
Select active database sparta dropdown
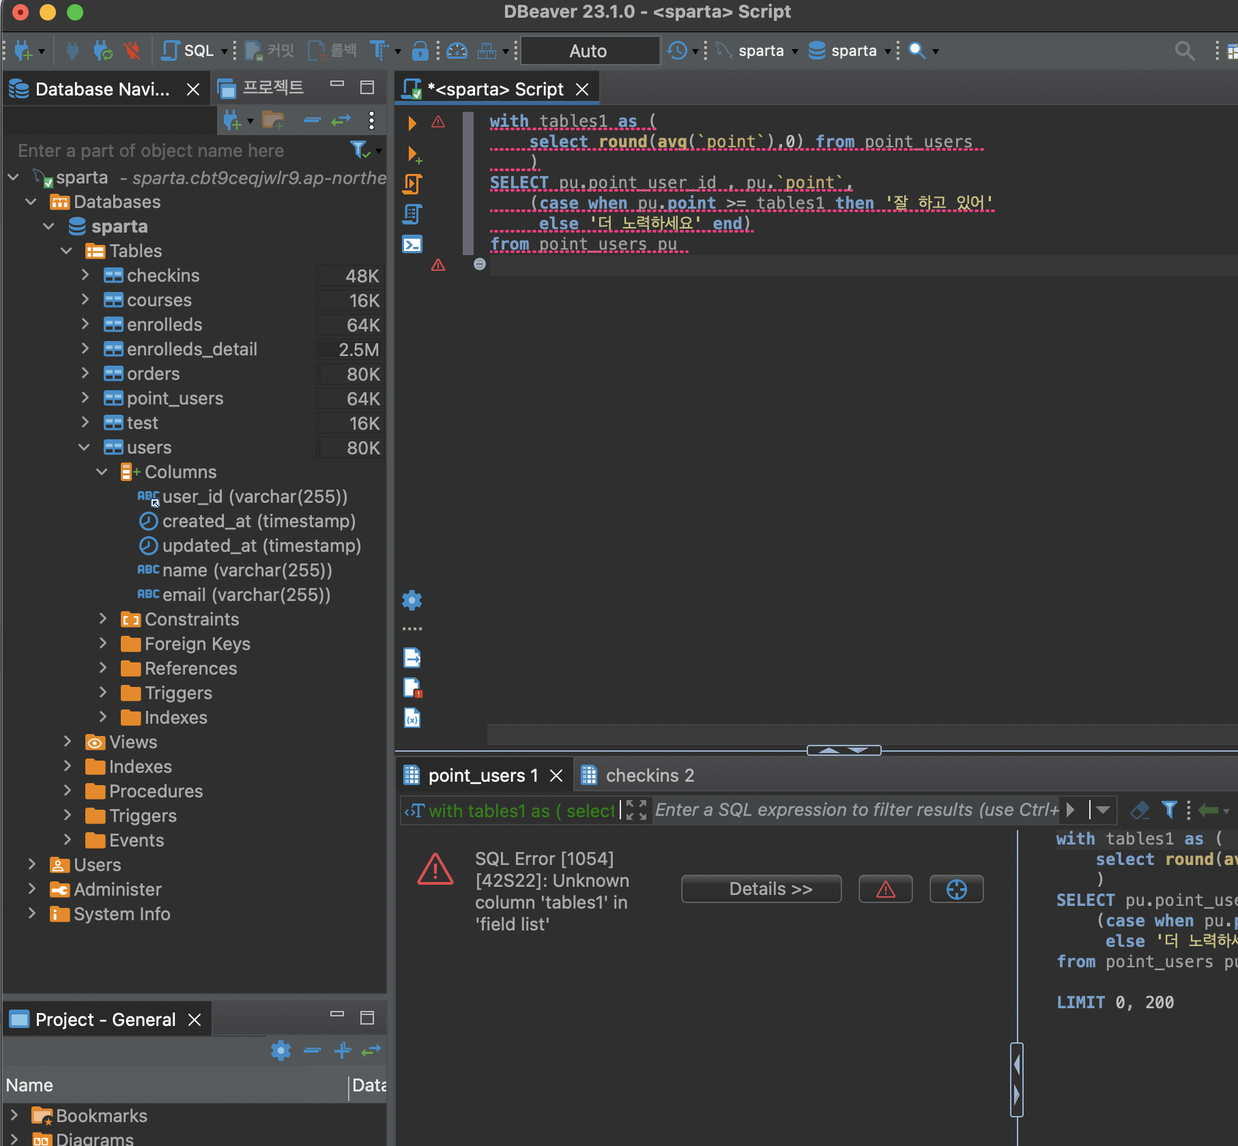[x=850, y=50]
